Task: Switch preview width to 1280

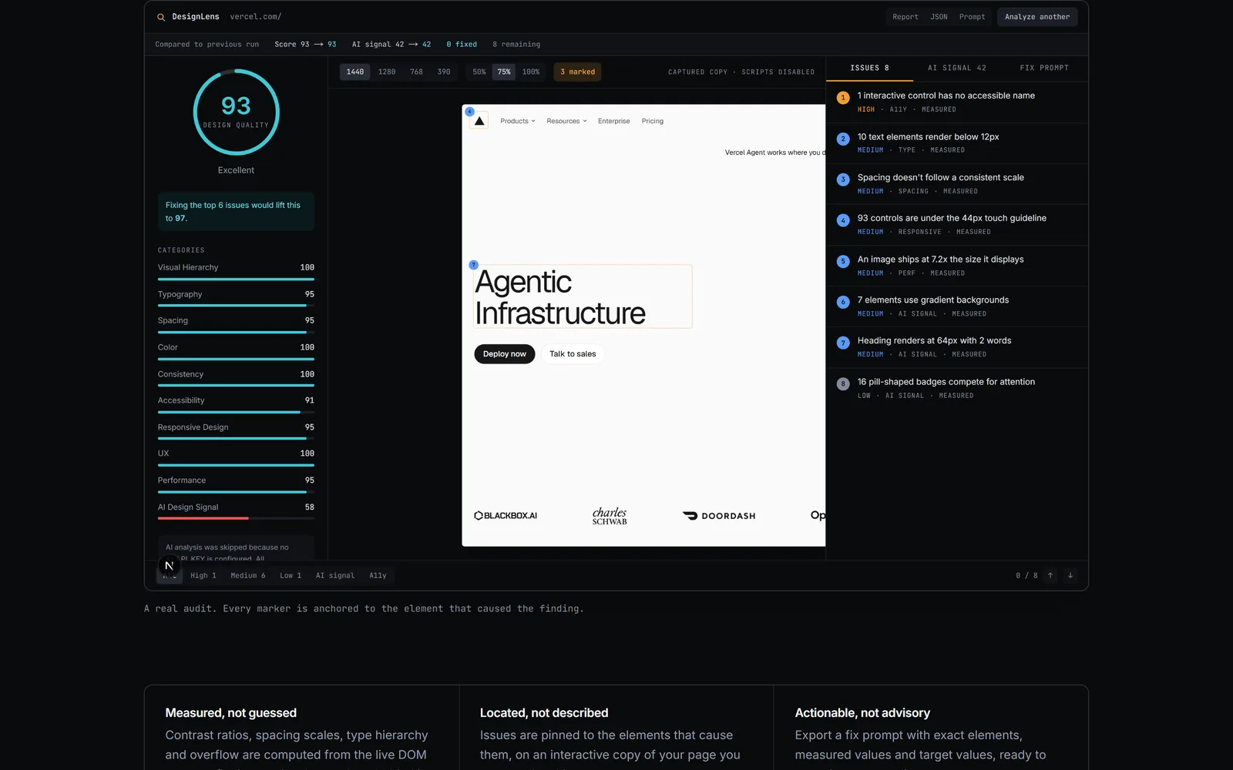Action: [387, 72]
